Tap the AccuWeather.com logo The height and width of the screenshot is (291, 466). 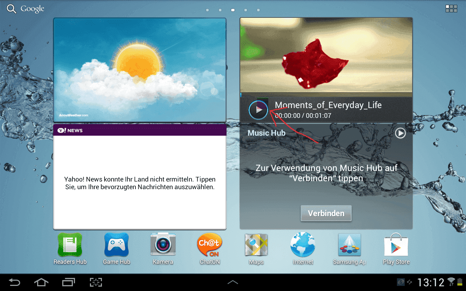click(x=74, y=115)
